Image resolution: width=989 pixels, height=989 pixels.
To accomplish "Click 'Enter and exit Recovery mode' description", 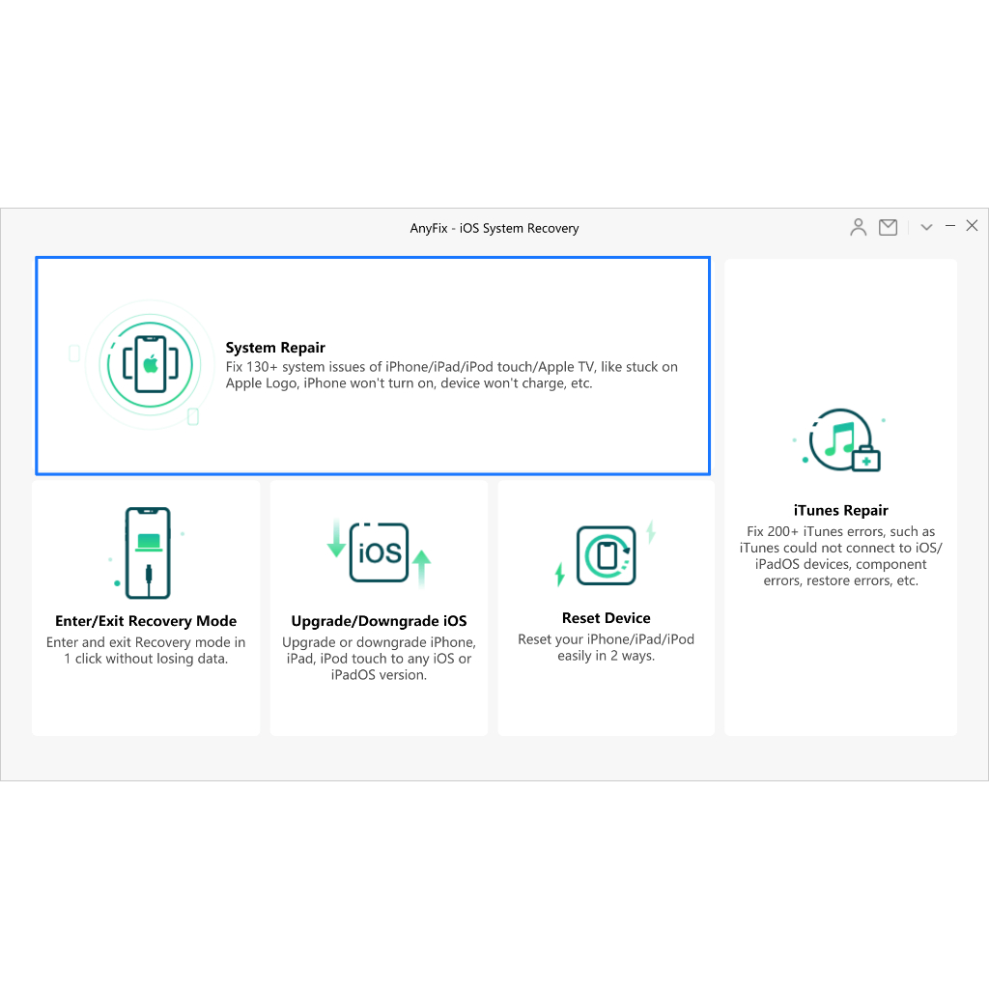I will tap(146, 650).
